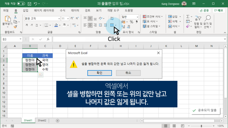
Task: Click the 삭제 delete cells button
Action: pos(173,21)
